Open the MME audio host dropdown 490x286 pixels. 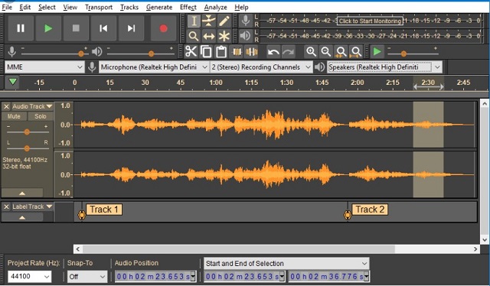pos(44,67)
